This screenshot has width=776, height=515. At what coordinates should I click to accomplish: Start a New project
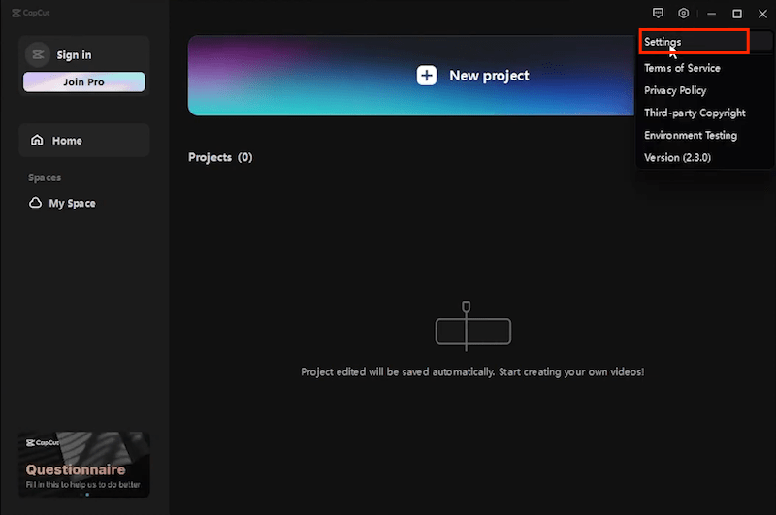coord(410,76)
